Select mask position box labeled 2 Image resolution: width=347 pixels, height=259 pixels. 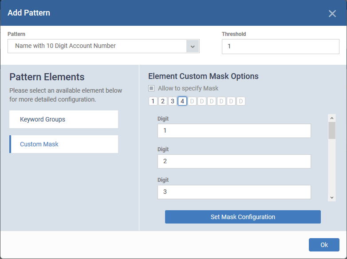tap(163, 101)
